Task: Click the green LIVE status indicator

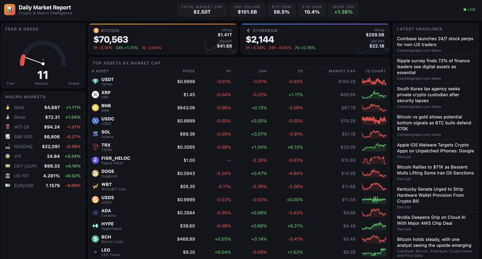Action: (469, 10)
